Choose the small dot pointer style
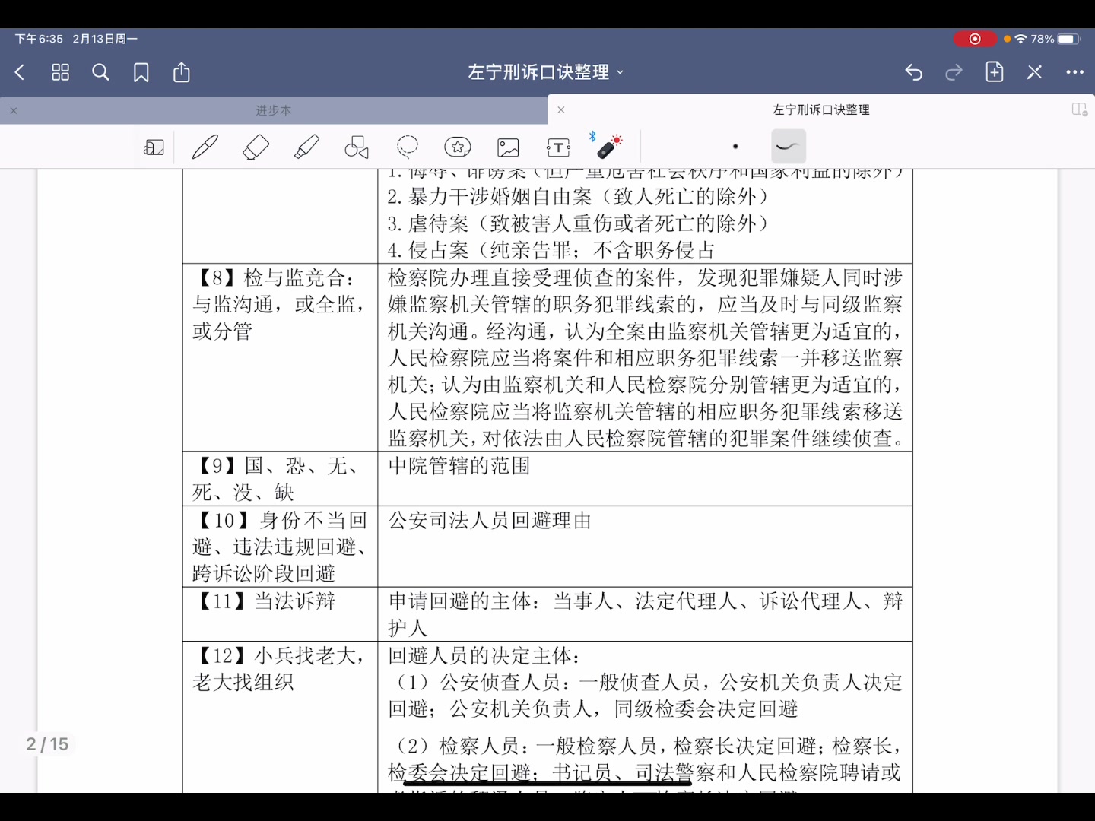The image size is (1095, 821). [735, 146]
